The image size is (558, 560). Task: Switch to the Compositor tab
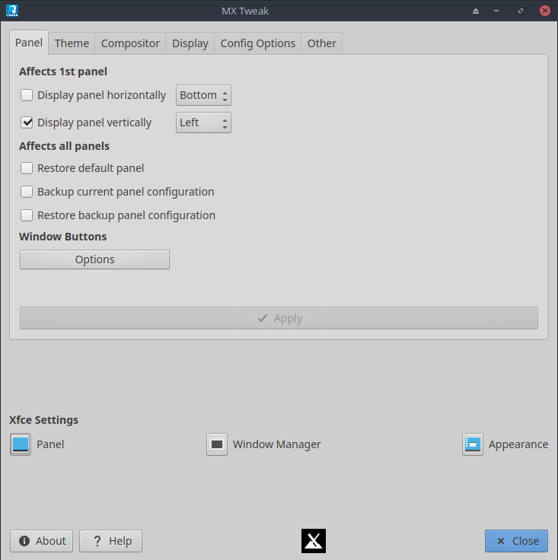point(130,43)
